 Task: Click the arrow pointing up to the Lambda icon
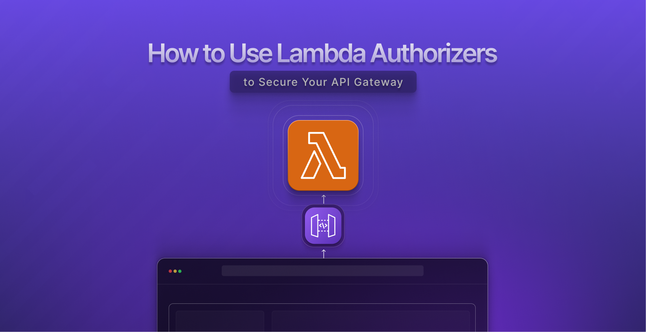pyautogui.click(x=324, y=199)
